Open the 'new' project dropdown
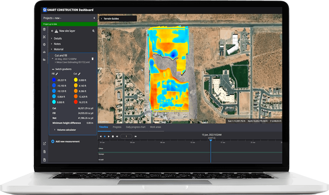Viewport: 329px width, 195px height. coord(58,18)
